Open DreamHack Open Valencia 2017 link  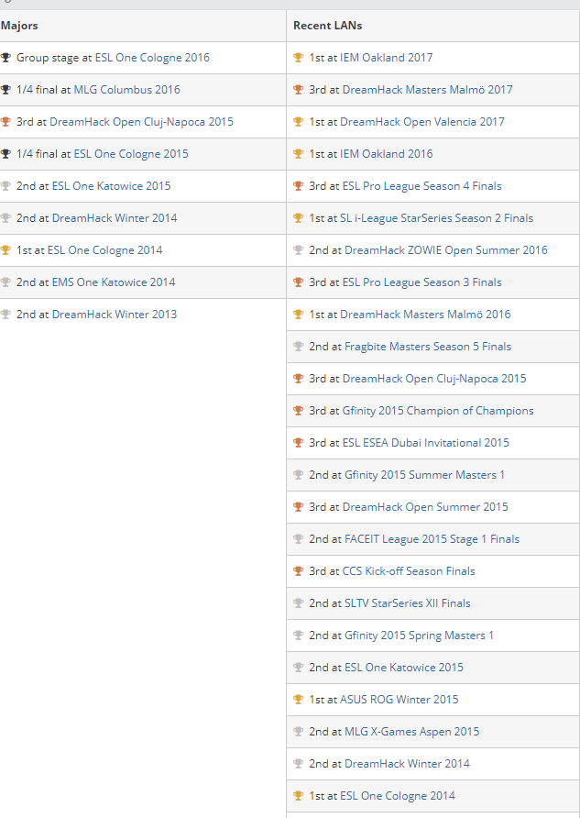click(422, 122)
